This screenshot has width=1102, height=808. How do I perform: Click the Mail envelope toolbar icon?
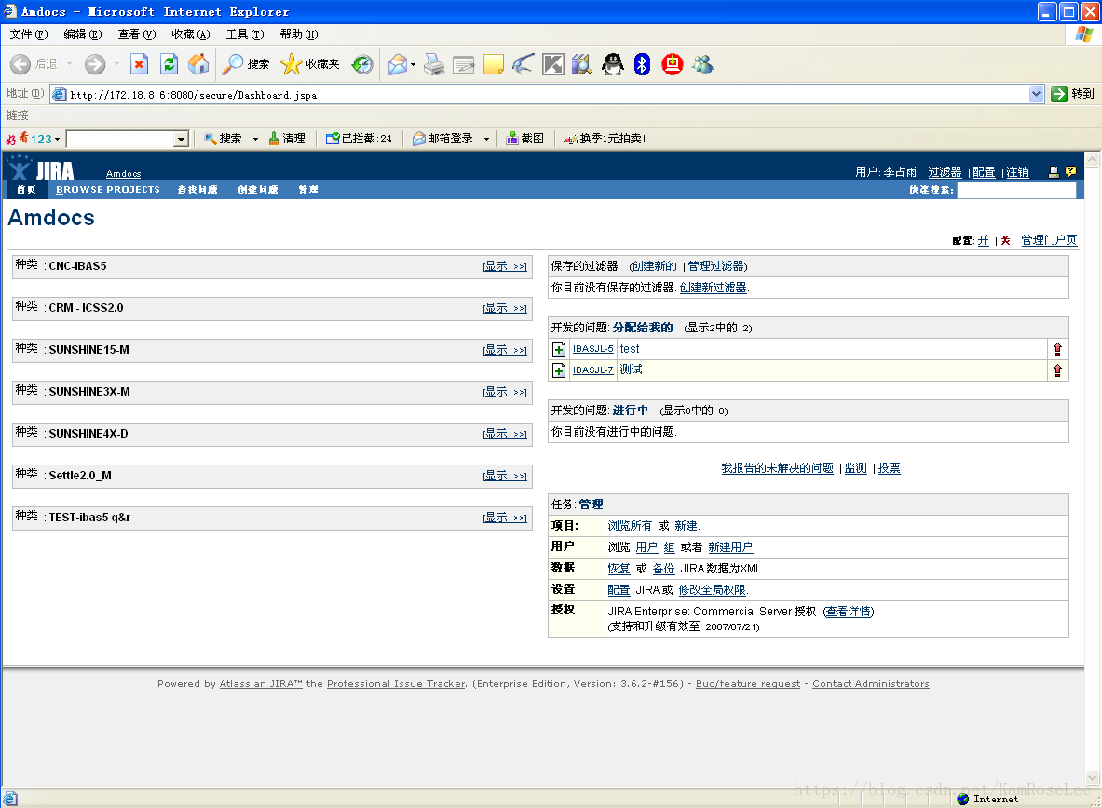pos(398,64)
